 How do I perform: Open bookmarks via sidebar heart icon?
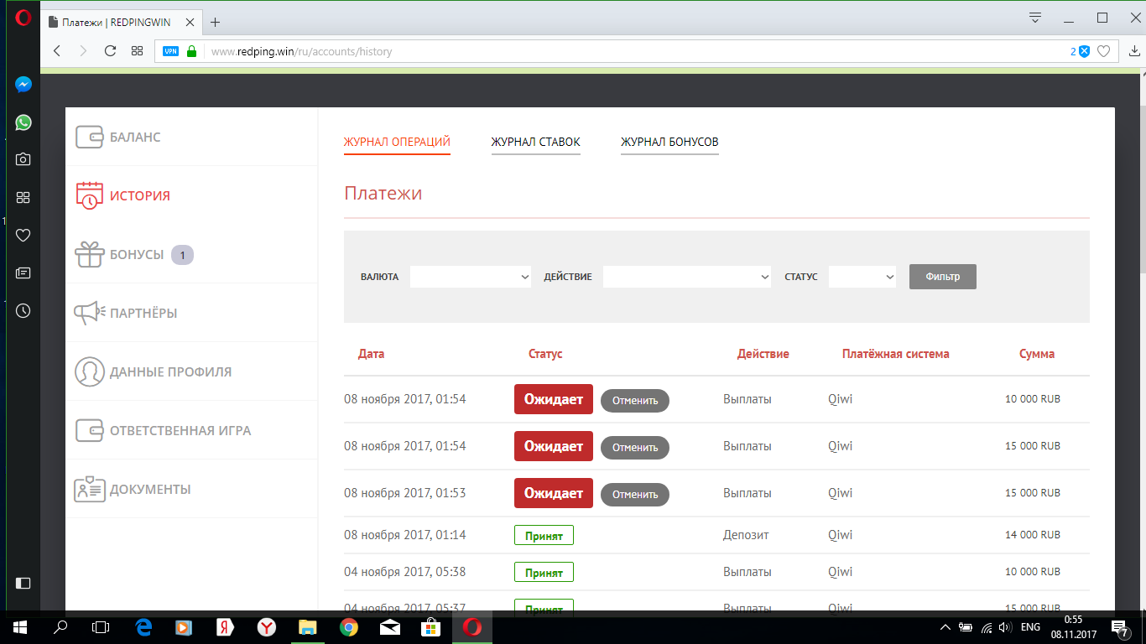tap(23, 235)
